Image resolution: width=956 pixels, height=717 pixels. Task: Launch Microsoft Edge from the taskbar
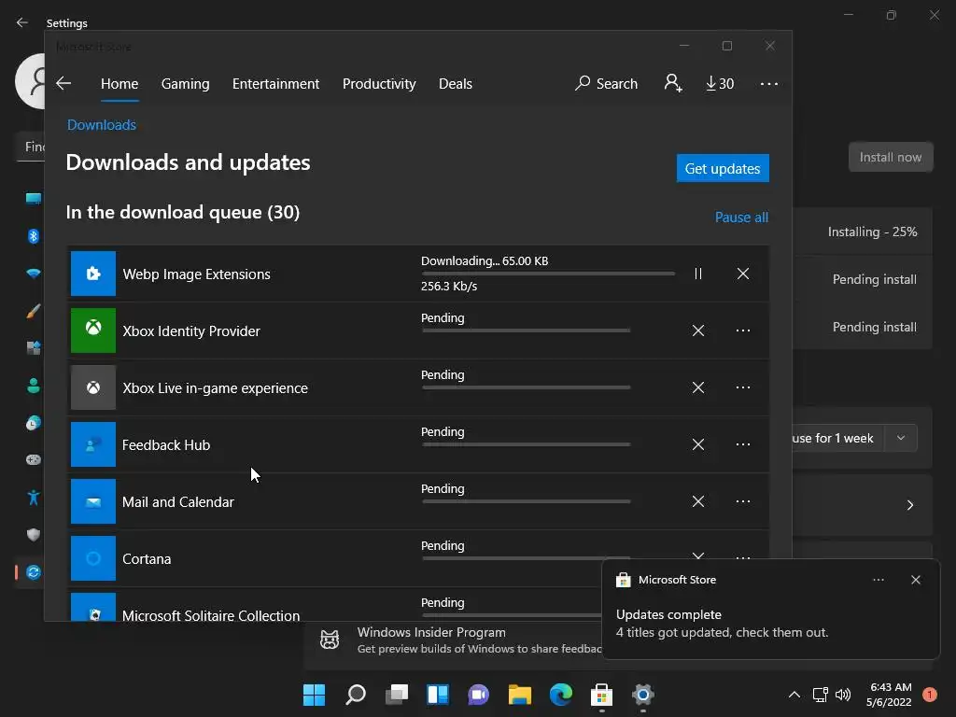[561, 695]
